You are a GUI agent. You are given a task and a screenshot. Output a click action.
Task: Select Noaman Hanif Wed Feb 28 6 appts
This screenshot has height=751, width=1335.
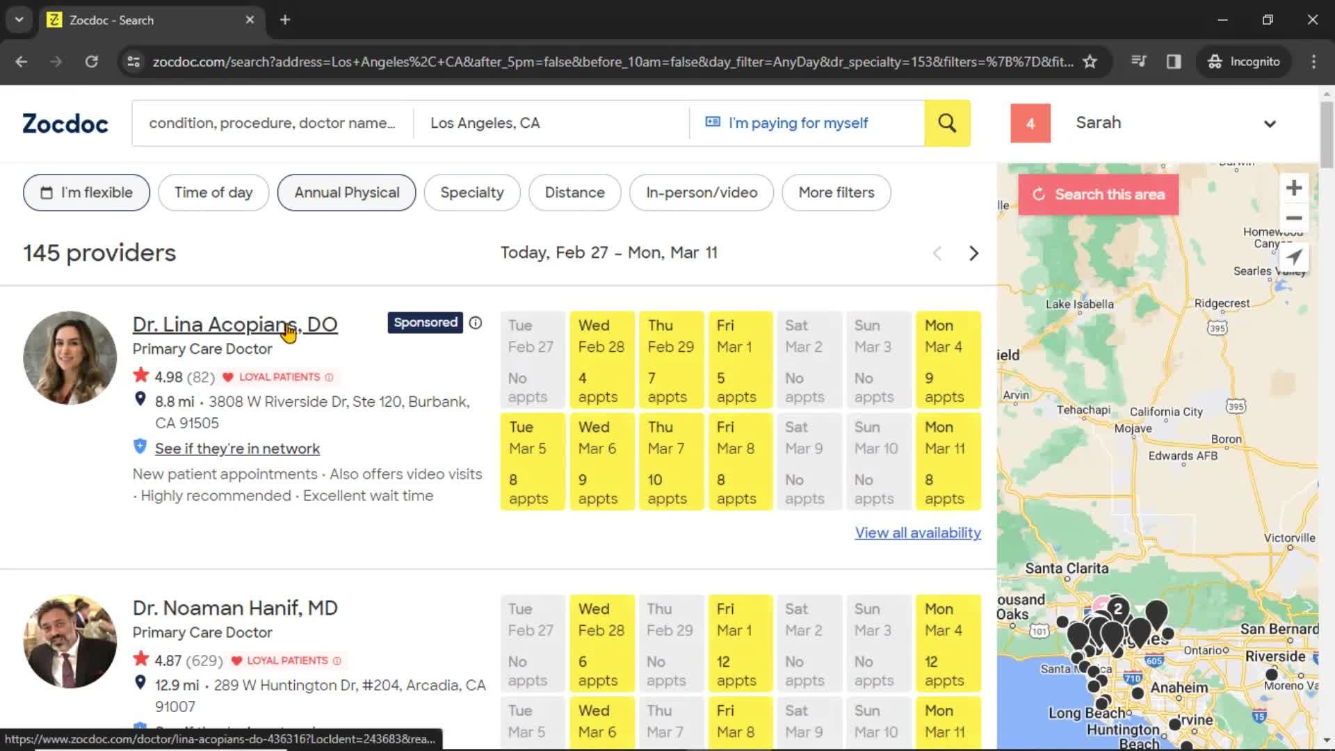(x=602, y=643)
